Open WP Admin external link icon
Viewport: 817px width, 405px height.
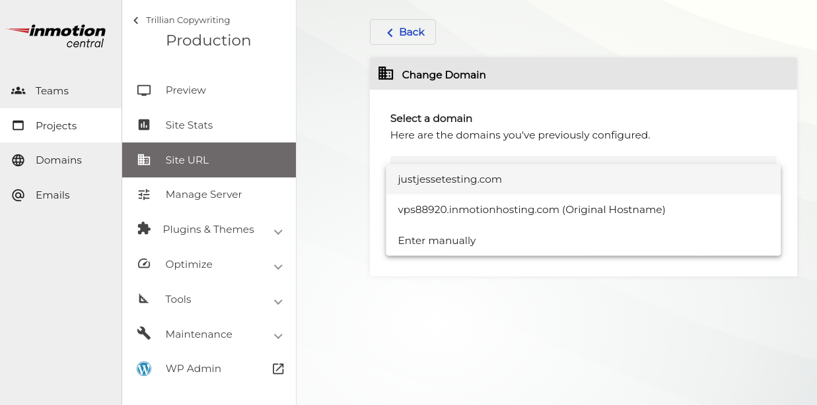278,369
